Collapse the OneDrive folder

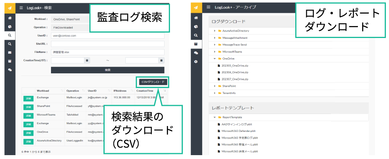(x=214, y=59)
